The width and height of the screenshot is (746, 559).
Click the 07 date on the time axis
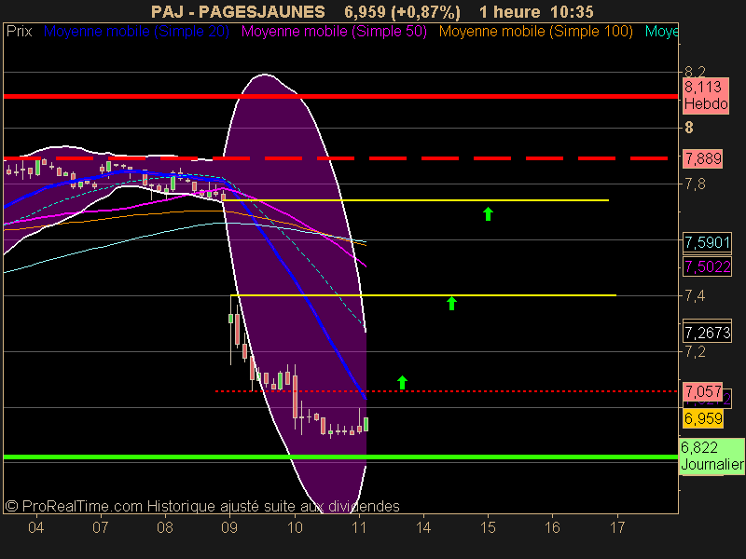coord(101,527)
